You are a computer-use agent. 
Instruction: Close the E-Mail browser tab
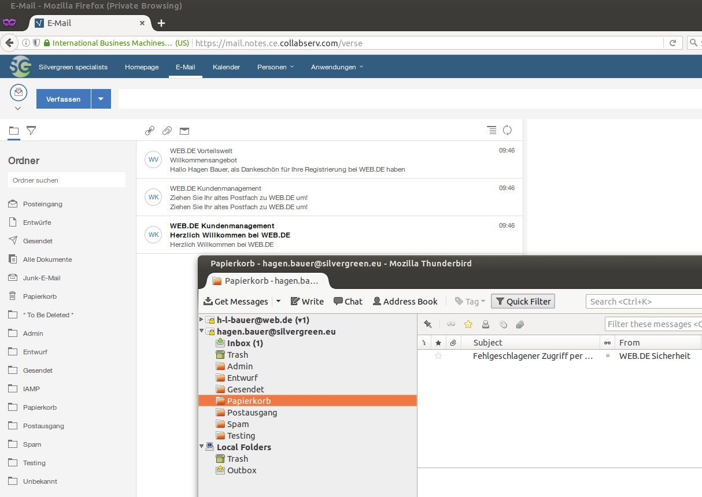click(x=142, y=23)
